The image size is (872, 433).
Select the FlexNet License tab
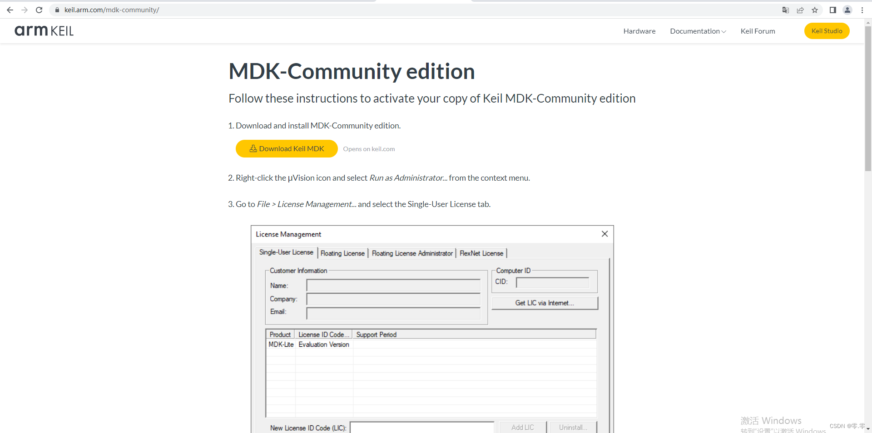(x=481, y=253)
